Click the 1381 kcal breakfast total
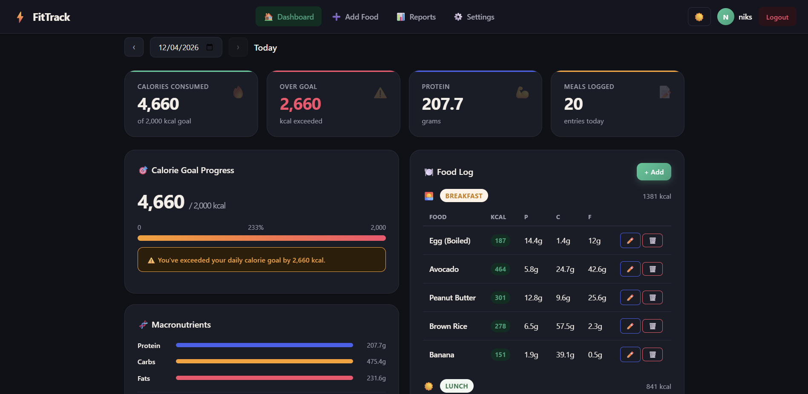This screenshot has height=394, width=808. pyautogui.click(x=657, y=196)
